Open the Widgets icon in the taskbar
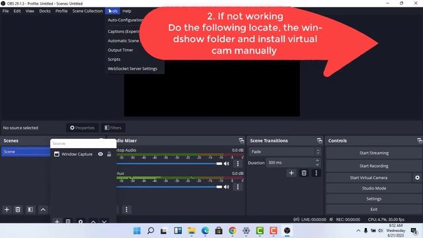The image size is (423, 238). (178, 231)
